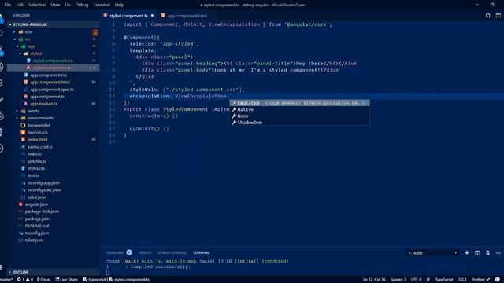
Task: Expand the e2e folder
Action: point(28,31)
